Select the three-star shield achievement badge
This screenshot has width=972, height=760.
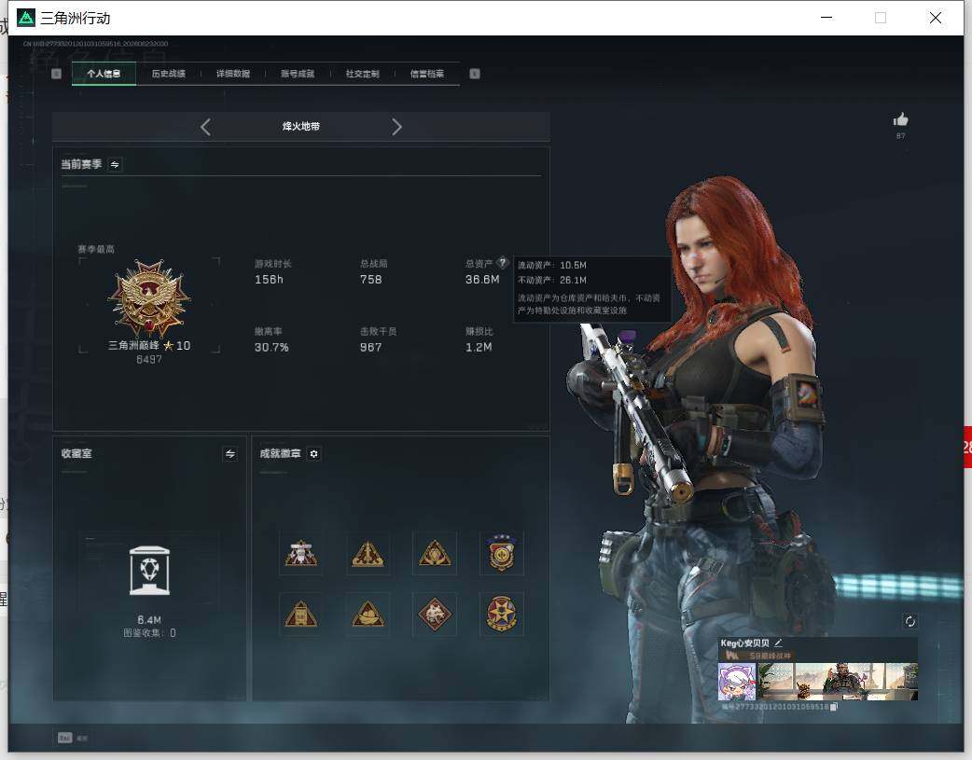click(x=502, y=553)
